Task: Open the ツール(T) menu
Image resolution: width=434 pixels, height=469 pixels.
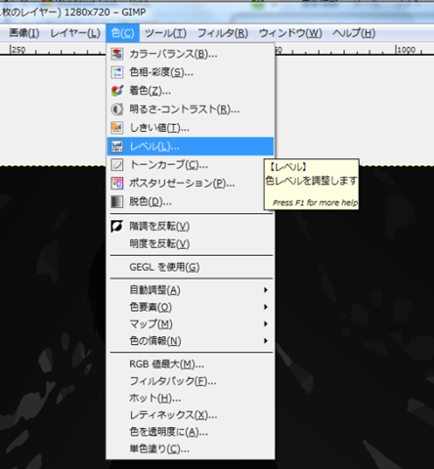Action: click(165, 33)
